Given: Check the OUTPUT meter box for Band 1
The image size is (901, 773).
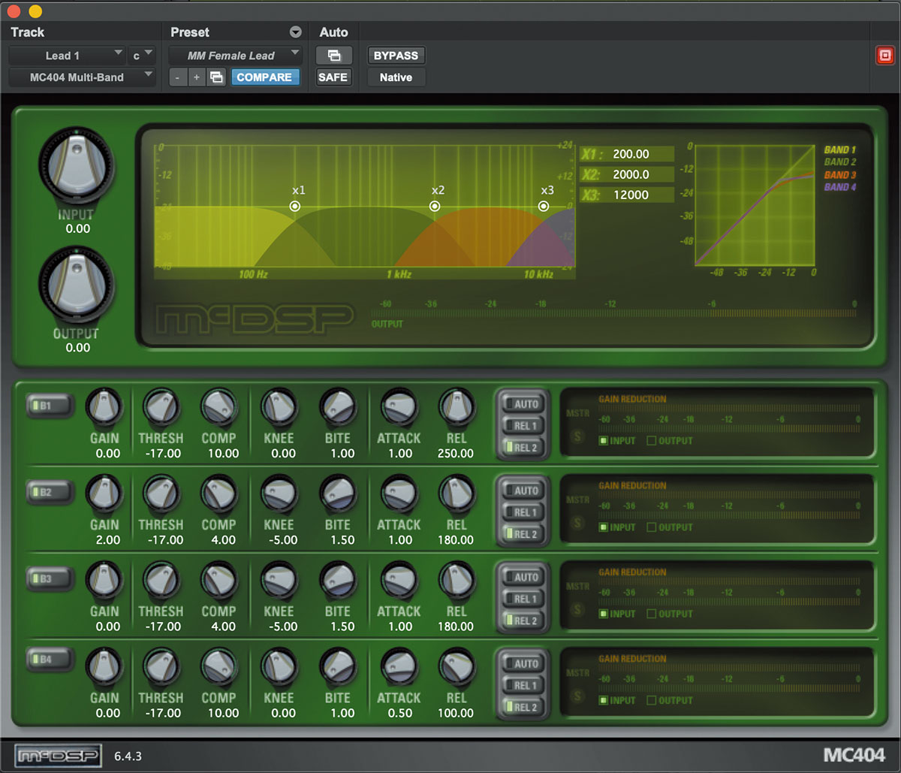Looking at the screenshot, I should tap(651, 441).
